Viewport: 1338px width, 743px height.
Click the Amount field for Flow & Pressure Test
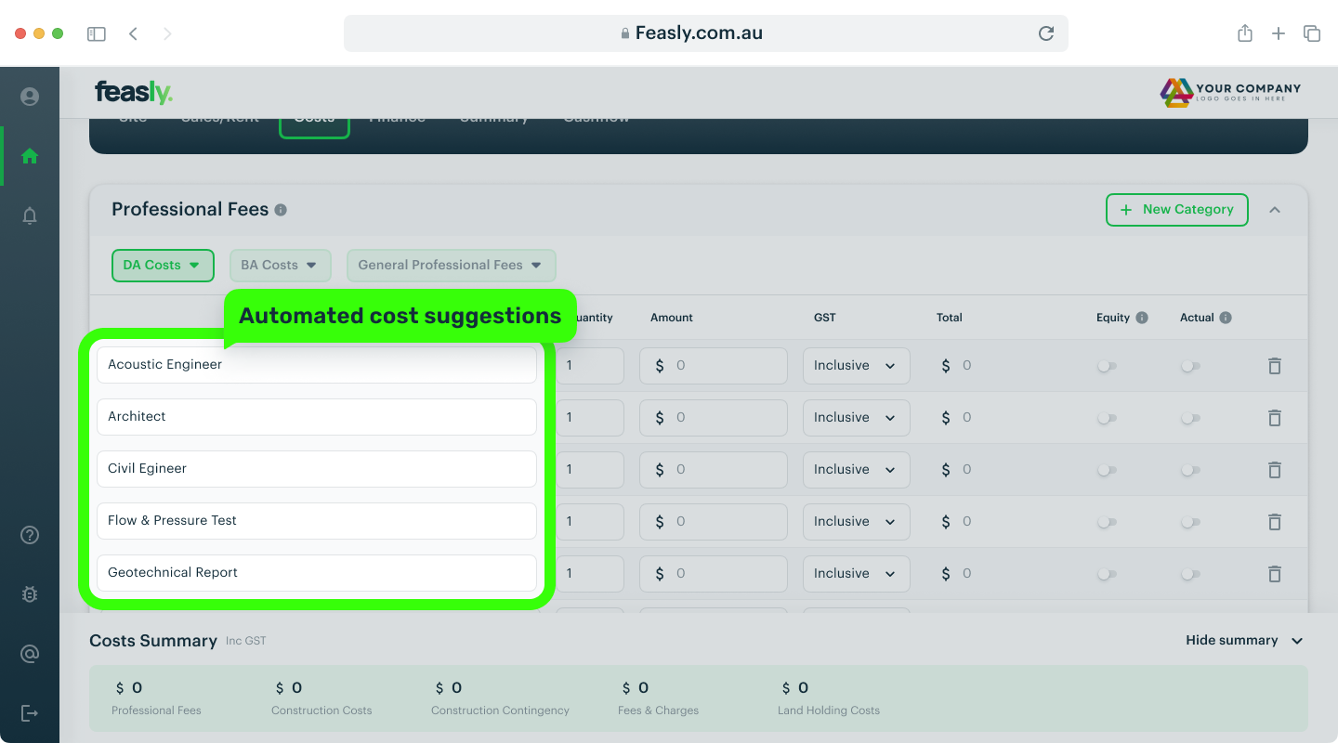(713, 522)
